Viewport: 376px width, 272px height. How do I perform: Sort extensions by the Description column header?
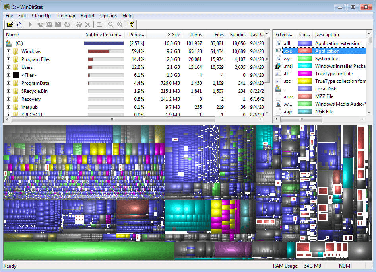click(x=327, y=34)
